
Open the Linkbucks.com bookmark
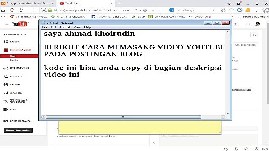coord(167,16)
